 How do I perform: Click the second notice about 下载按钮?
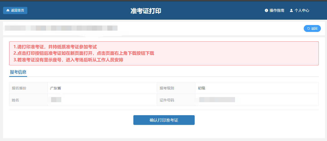coord(84,53)
